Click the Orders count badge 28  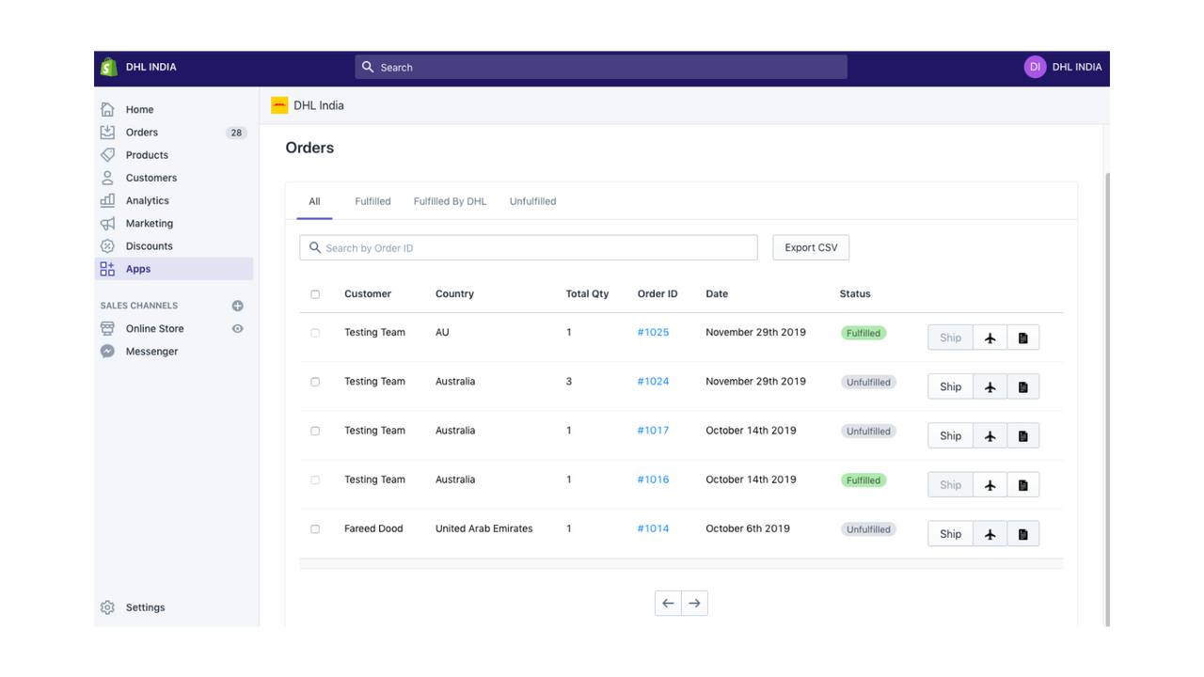(236, 133)
